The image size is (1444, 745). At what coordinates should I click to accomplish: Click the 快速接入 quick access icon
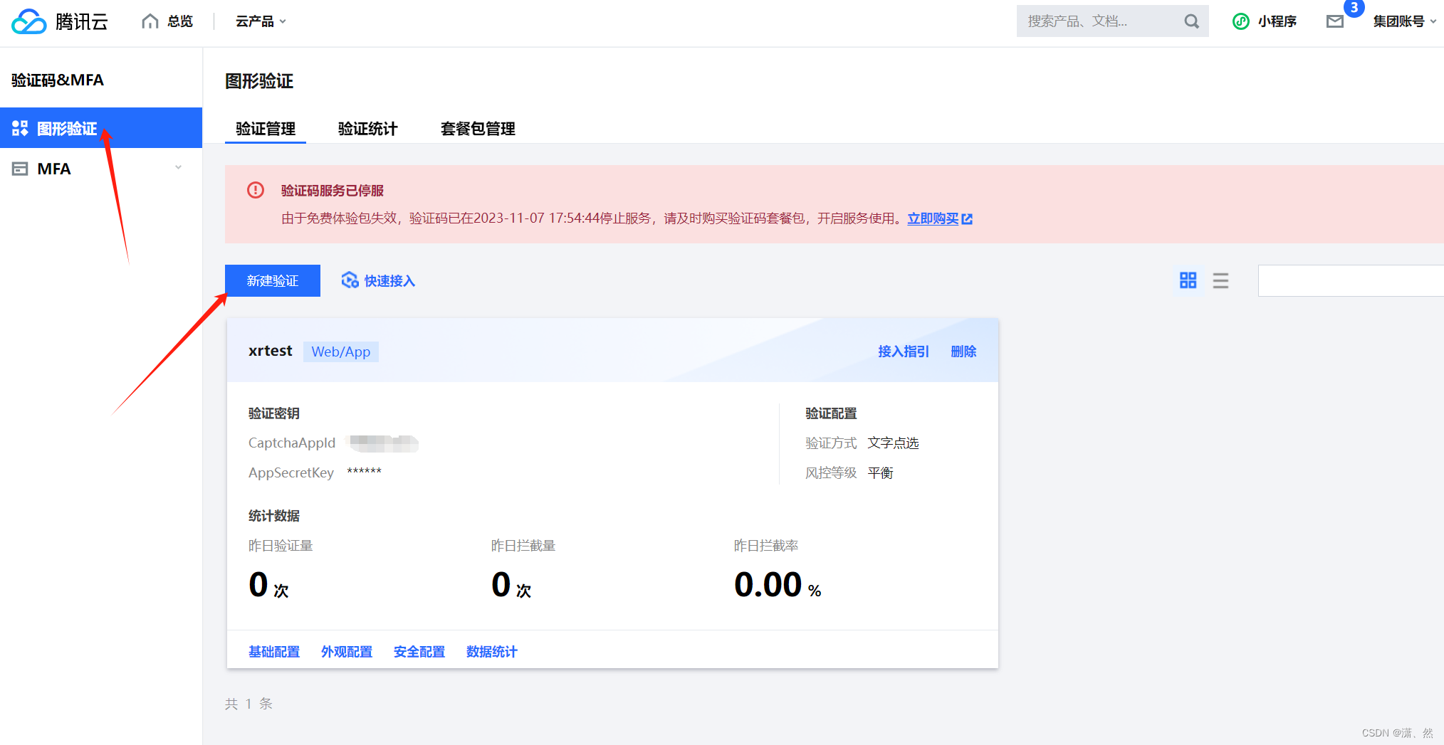click(x=350, y=280)
